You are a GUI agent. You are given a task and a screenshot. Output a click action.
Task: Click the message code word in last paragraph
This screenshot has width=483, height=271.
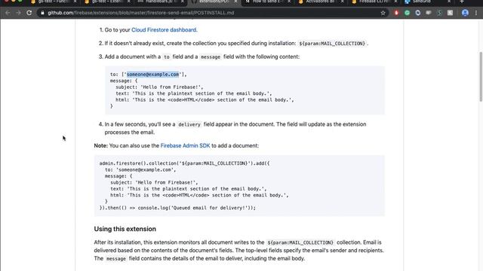[x=115, y=259]
